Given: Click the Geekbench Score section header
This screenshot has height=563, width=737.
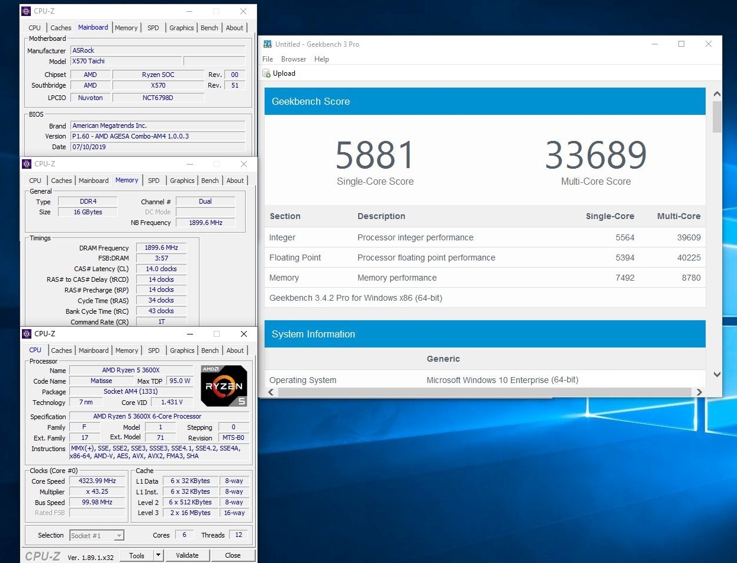Looking at the screenshot, I should (485, 101).
